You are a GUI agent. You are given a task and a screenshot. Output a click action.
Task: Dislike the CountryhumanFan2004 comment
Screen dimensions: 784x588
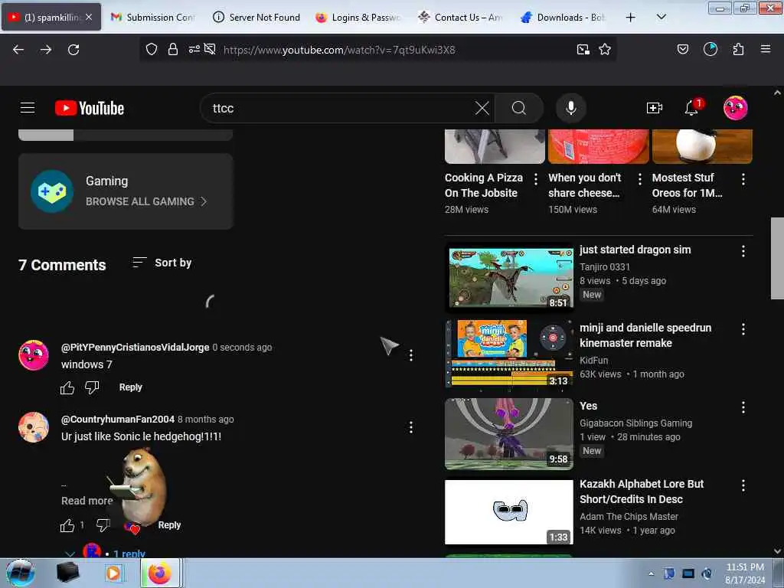[103, 525]
